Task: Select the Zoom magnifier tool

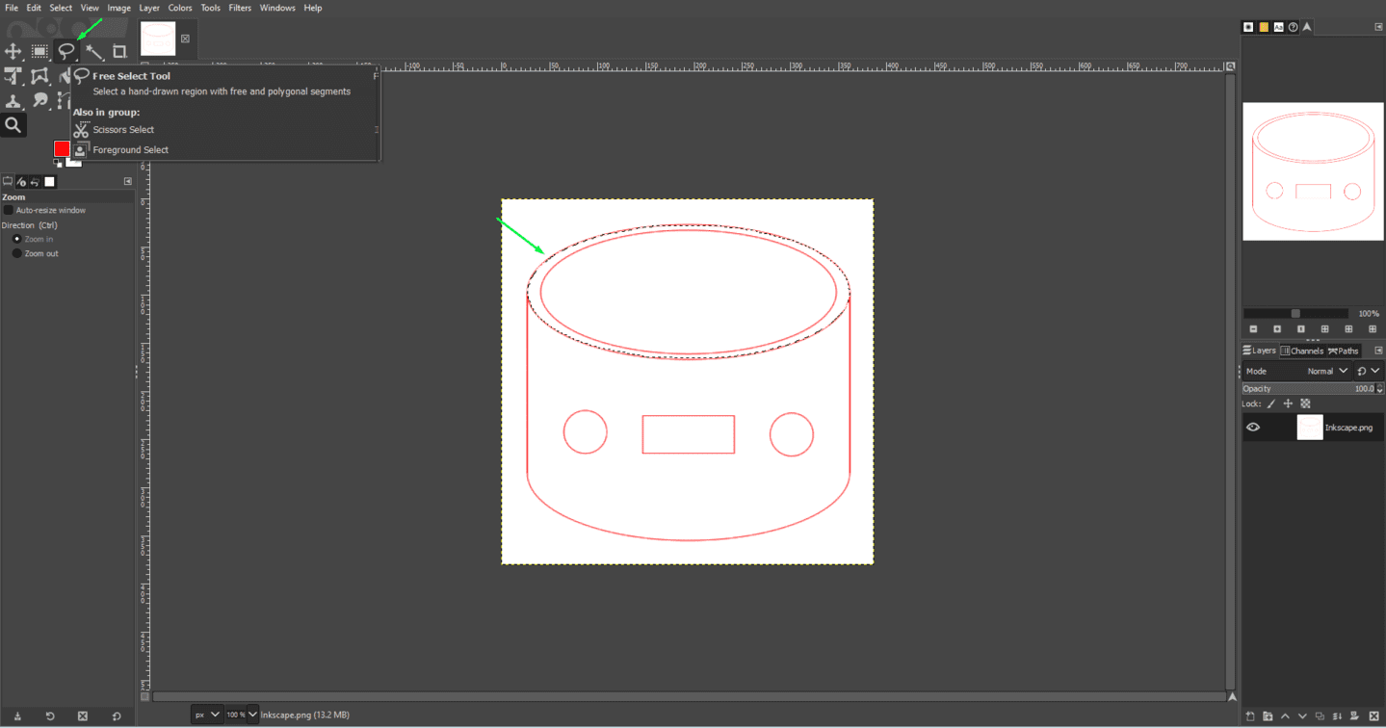Action: 13,124
